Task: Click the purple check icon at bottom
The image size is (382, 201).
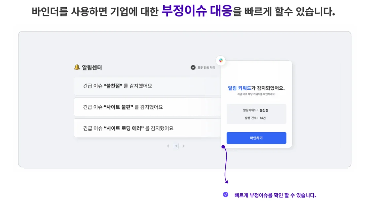Action: 225,194
